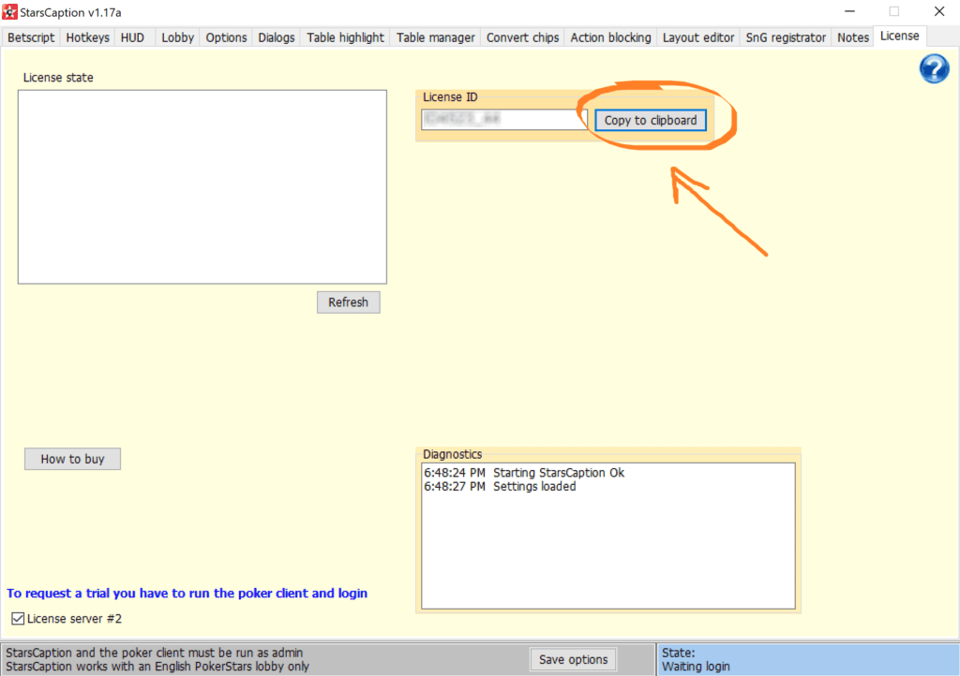
Task: Click the Diagnostics log box
Action: (x=607, y=536)
